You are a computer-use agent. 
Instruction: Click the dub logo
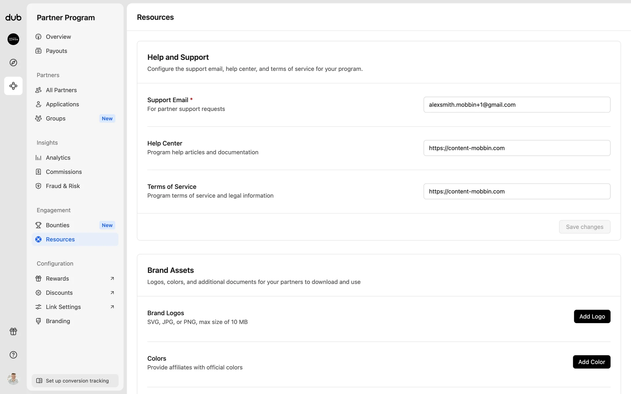click(x=13, y=17)
